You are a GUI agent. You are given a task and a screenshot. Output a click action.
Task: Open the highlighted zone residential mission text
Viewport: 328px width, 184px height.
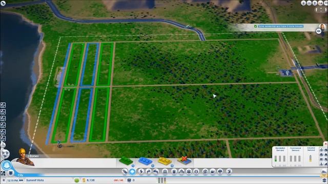(280, 26)
